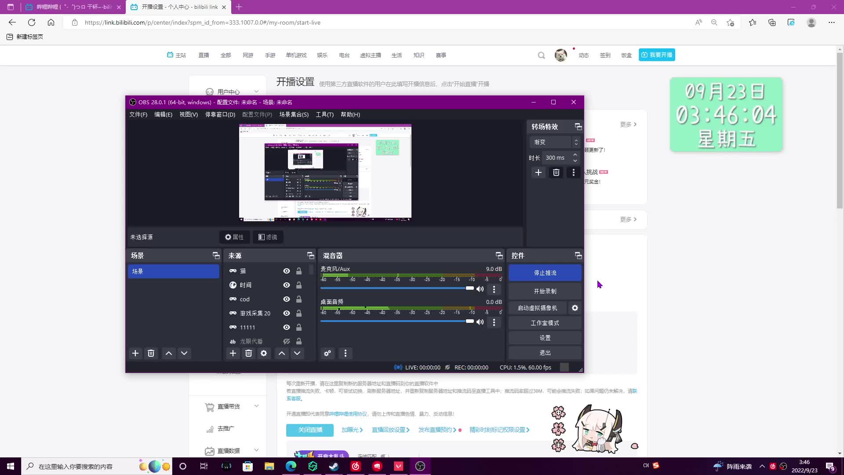Viewport: 844px width, 475px height.
Task: Undock the 场景 panel
Action: (x=216, y=256)
